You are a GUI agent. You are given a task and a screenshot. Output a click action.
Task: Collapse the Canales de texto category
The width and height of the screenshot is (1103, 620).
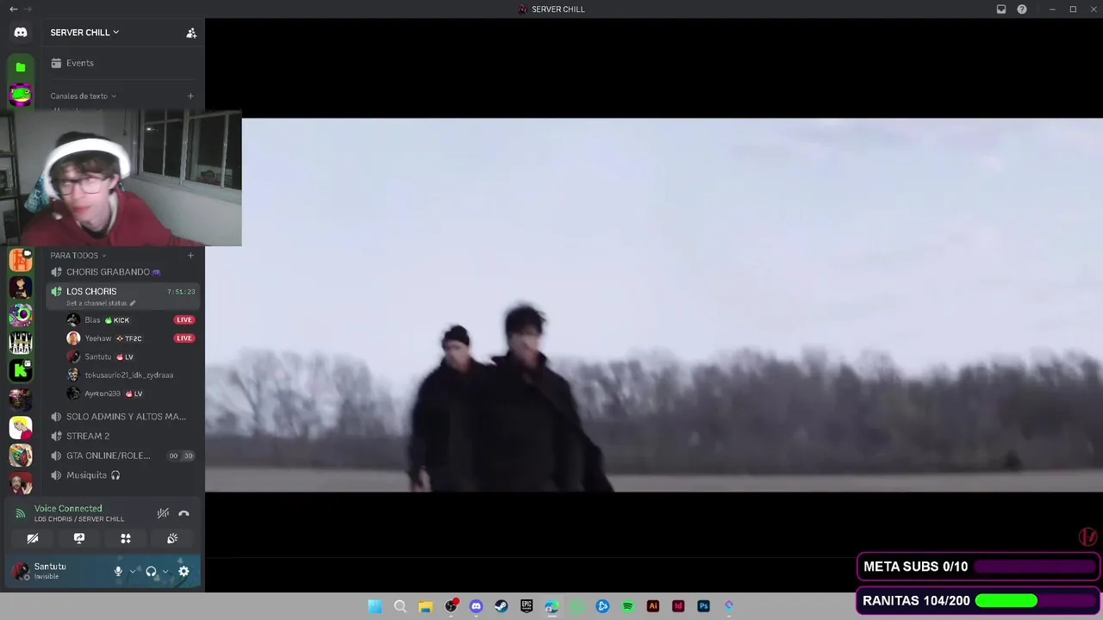[x=83, y=96]
